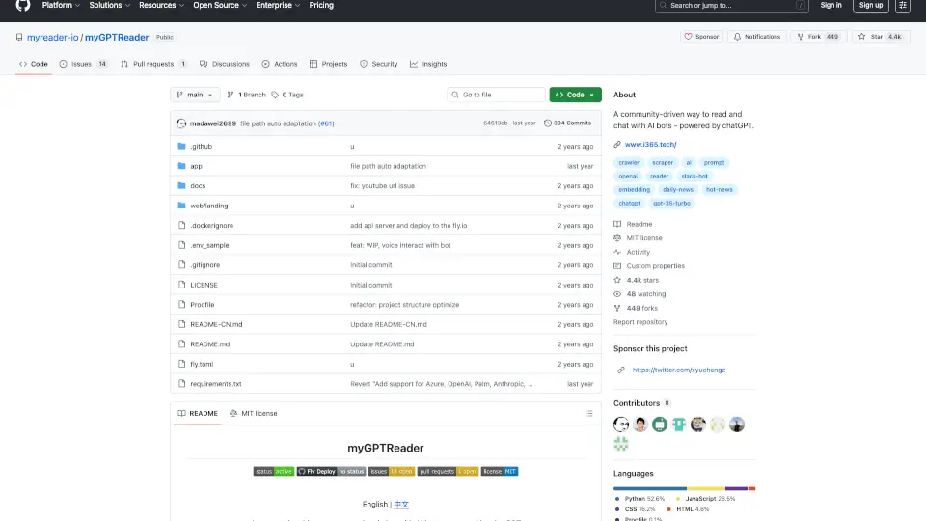Open the 0 Tags link
The height and width of the screenshot is (521, 926).
coord(287,95)
